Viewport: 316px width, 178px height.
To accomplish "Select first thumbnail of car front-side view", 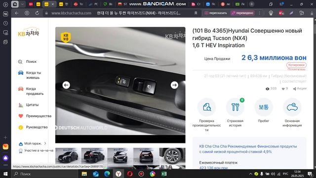I will click(x=68, y=156).
